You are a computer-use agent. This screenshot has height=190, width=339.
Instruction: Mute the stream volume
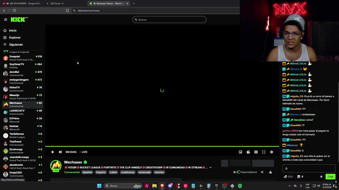click(60, 152)
